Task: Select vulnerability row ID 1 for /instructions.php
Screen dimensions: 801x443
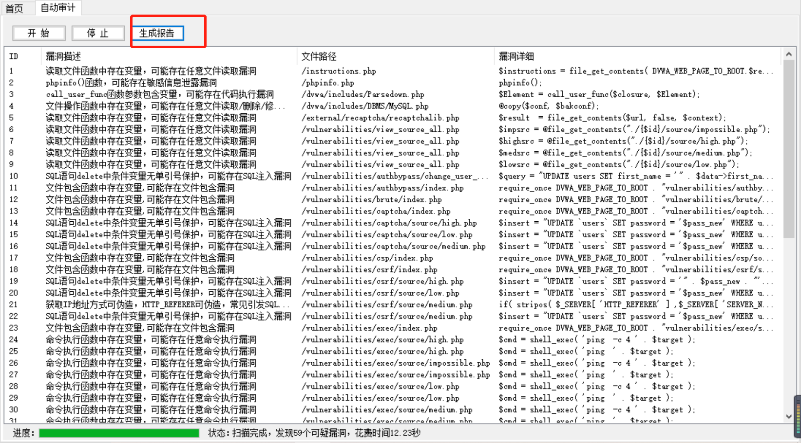Action: 195,71
